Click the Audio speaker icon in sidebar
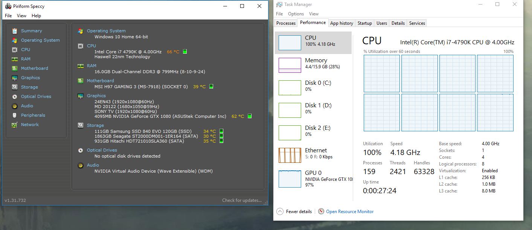This screenshot has height=230, width=532. (15, 106)
